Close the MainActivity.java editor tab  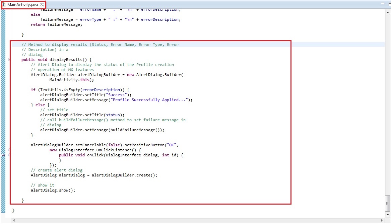click(x=42, y=5)
